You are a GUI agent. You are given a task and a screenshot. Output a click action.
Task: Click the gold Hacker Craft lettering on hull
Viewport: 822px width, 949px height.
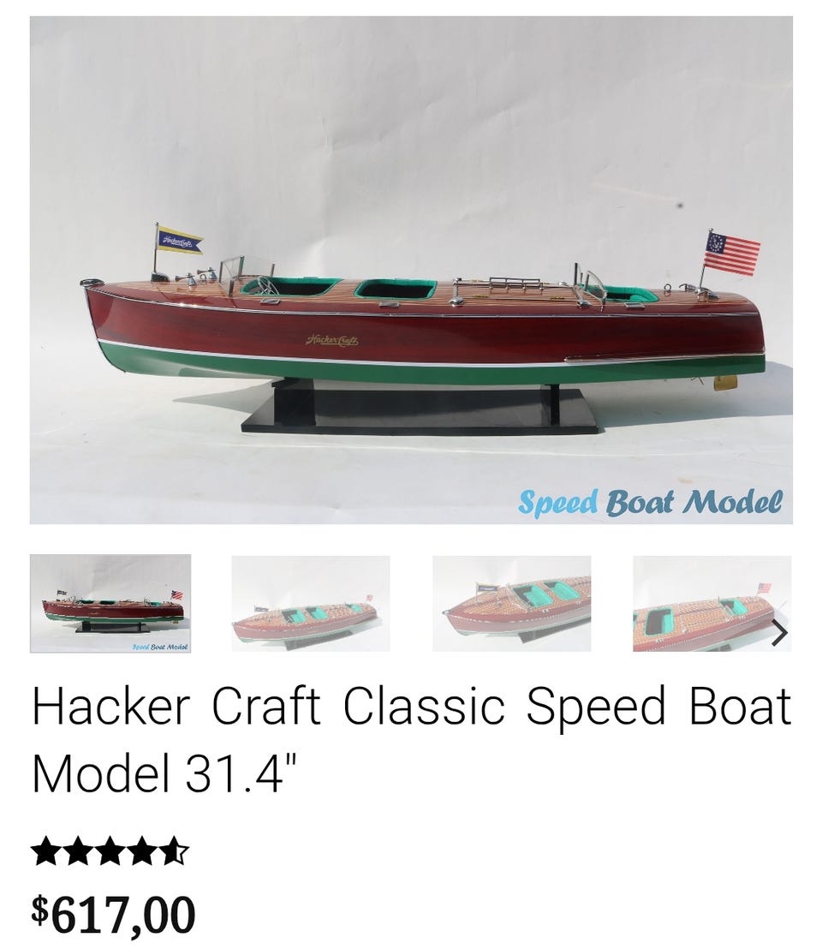[332, 340]
